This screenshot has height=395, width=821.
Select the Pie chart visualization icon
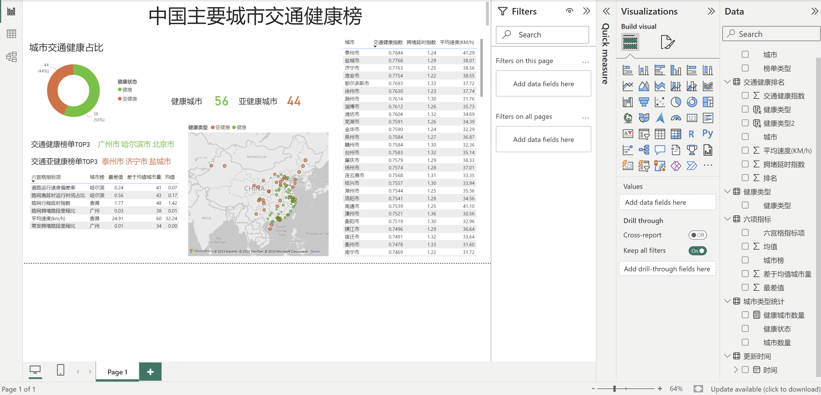[676, 102]
